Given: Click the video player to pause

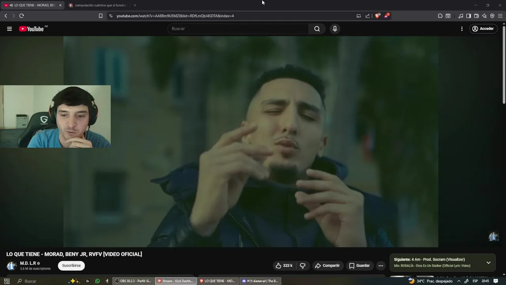Looking at the screenshot, I should tap(251, 142).
